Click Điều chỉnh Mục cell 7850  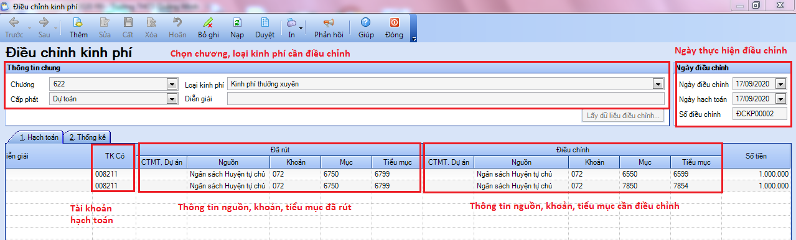click(645, 185)
